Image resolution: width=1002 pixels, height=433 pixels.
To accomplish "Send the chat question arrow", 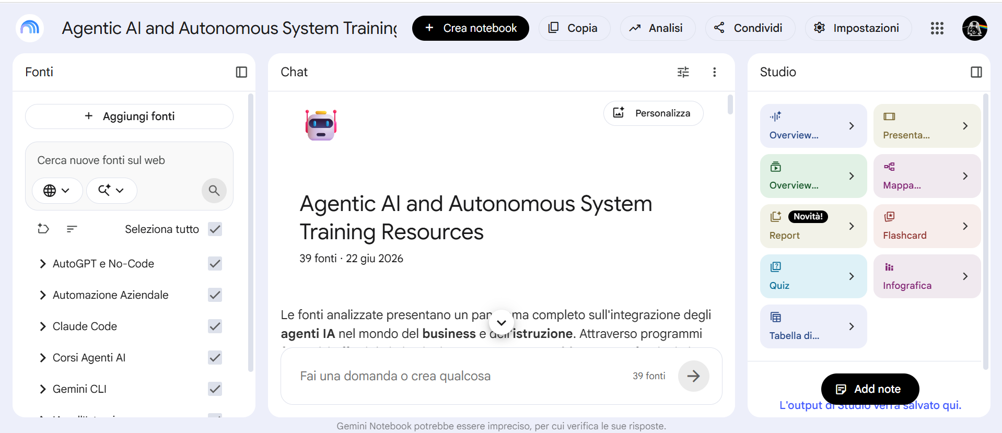I will pos(694,376).
